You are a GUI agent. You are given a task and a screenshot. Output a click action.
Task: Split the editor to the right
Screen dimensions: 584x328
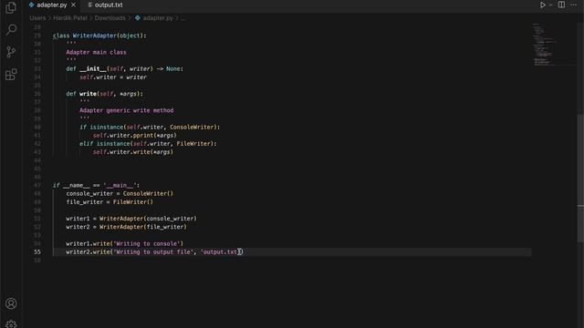(x=561, y=5)
